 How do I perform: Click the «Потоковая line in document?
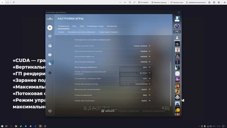29,94
